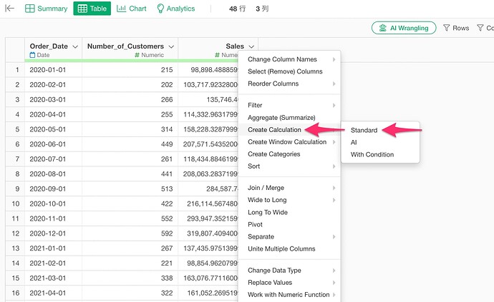The height and width of the screenshot is (302, 494).
Task: Expand Change Column Names submenu
Action: click(289, 59)
